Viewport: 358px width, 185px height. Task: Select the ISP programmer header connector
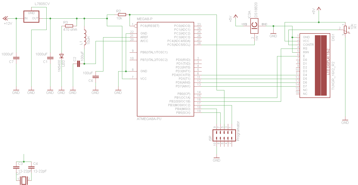tap(224, 135)
